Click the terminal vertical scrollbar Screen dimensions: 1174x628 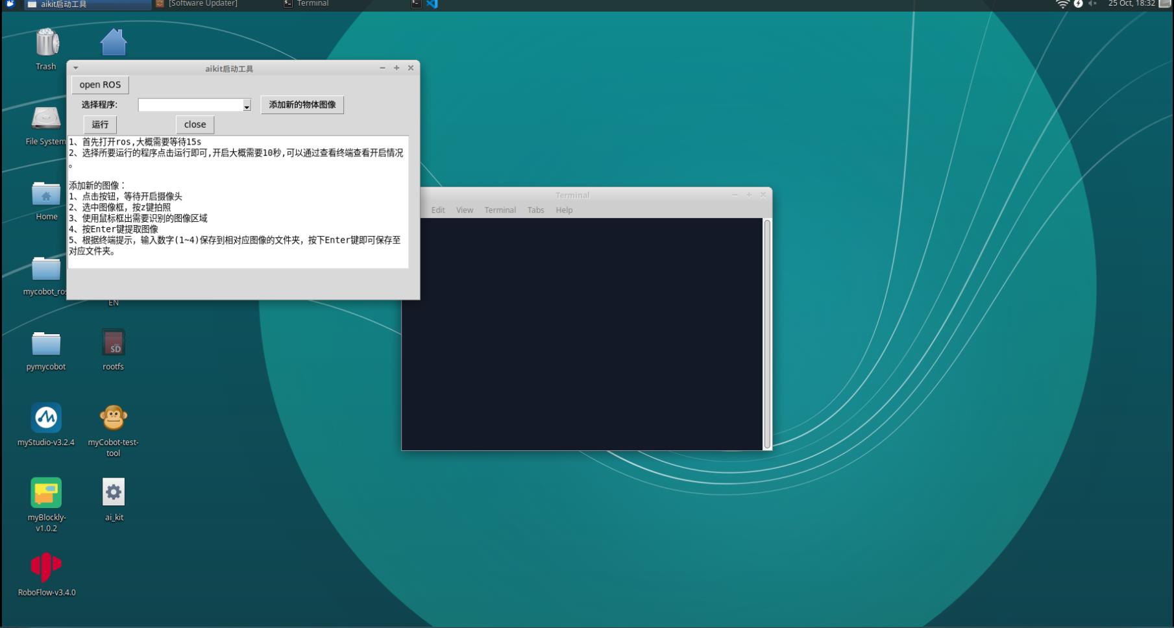[x=767, y=333]
